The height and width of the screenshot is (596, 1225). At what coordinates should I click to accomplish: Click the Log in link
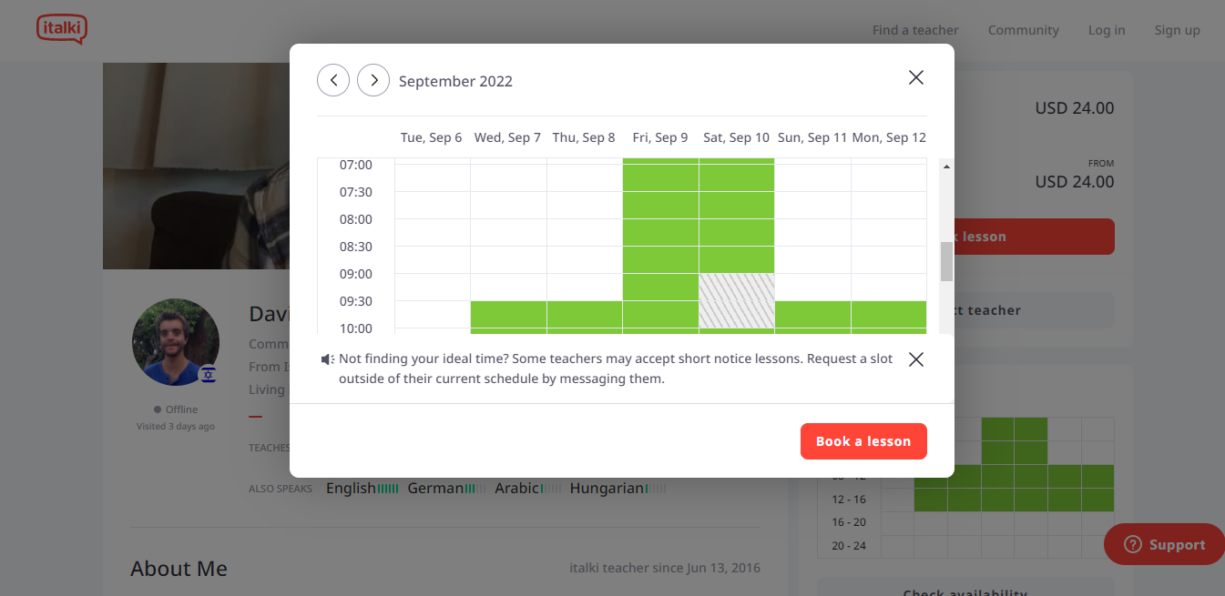[1107, 30]
